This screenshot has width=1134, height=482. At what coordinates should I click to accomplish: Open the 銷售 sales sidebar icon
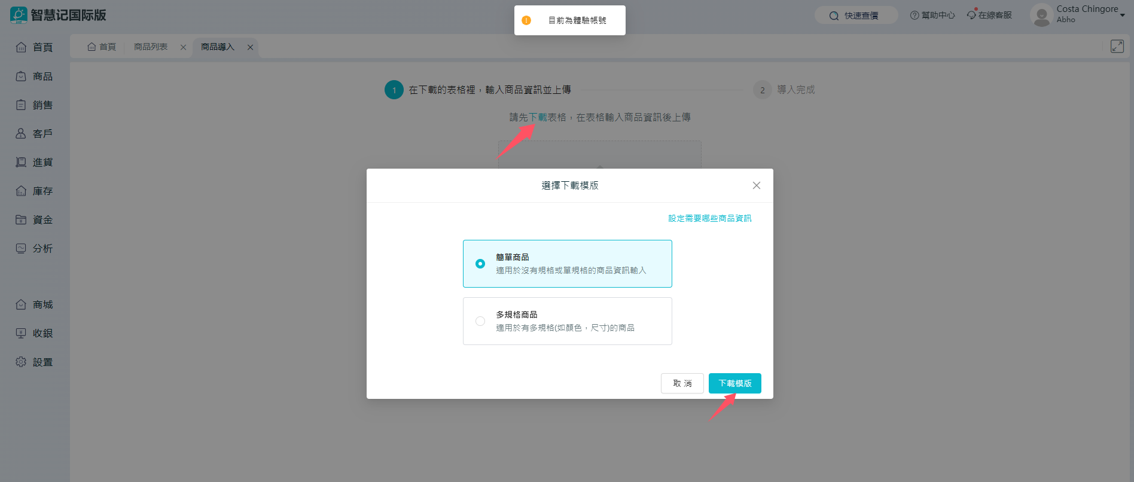tap(21, 105)
